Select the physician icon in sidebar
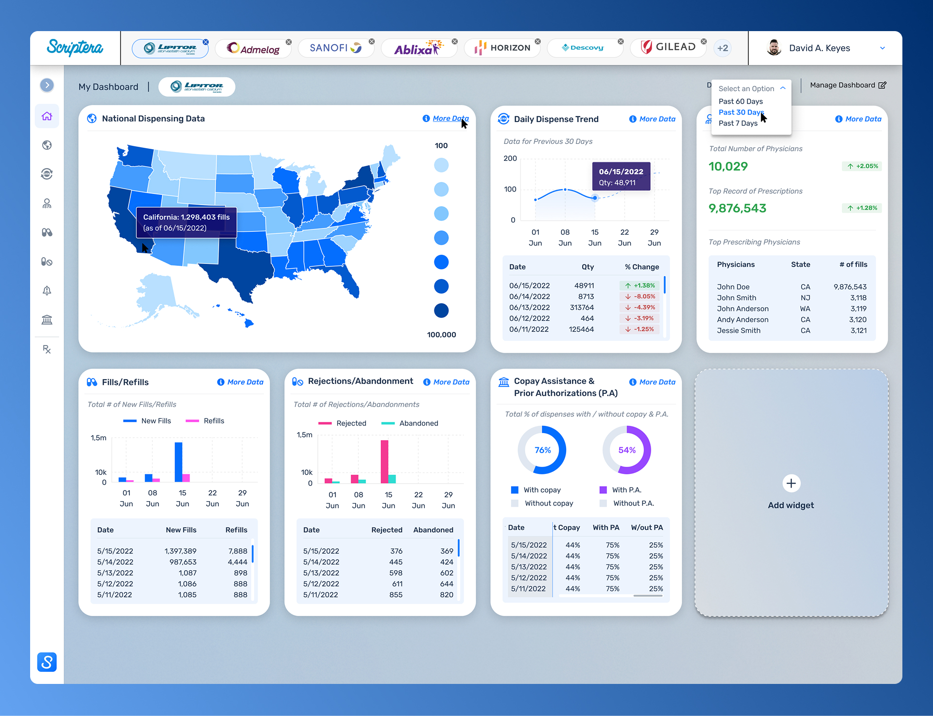 pos(47,203)
